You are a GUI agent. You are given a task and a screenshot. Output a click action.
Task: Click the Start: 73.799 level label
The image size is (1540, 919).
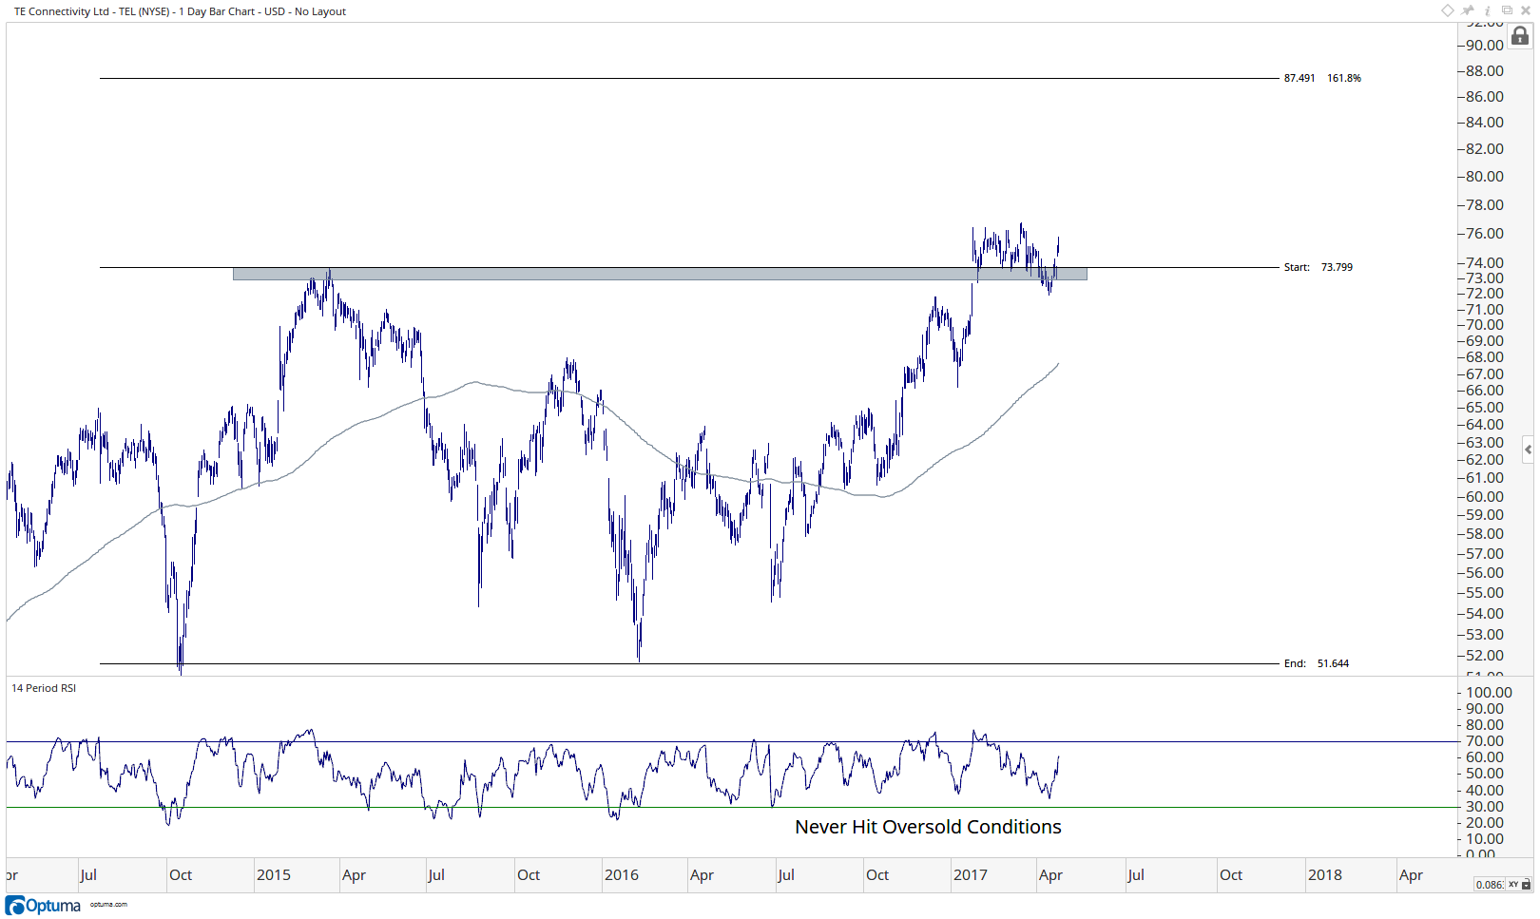[1319, 267]
